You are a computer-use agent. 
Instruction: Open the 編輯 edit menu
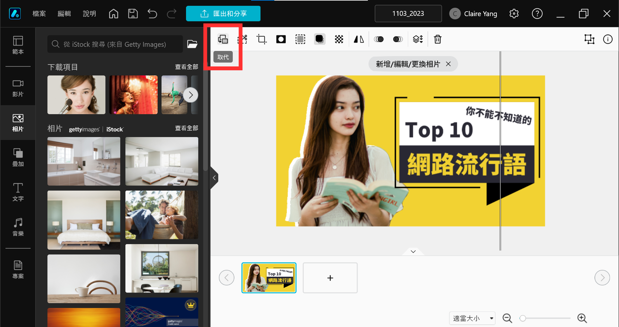pyautogui.click(x=64, y=14)
